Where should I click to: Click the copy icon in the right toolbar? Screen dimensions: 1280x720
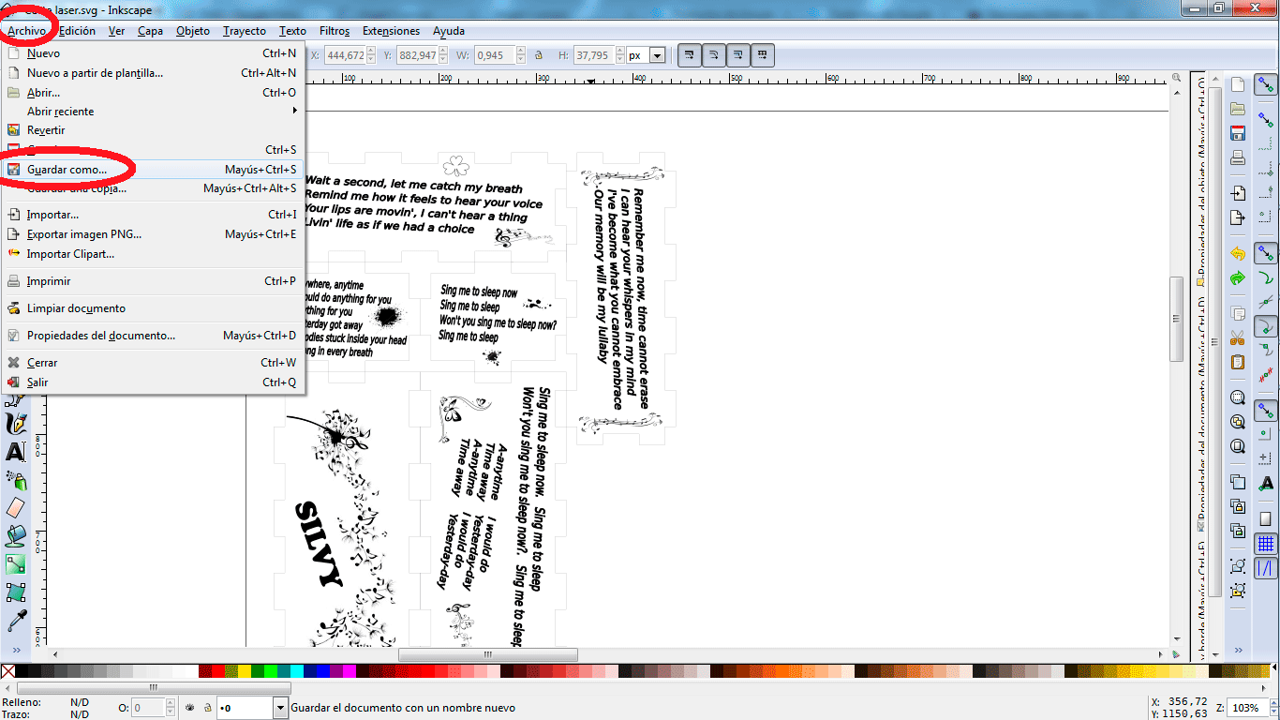[1238, 313]
